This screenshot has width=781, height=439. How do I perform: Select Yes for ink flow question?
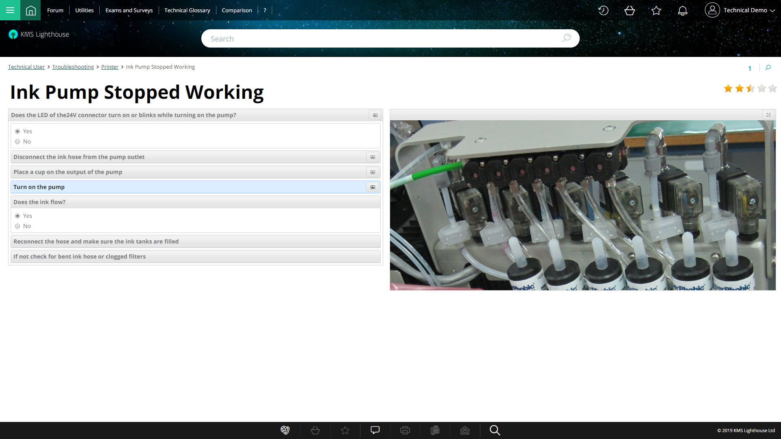(x=17, y=216)
